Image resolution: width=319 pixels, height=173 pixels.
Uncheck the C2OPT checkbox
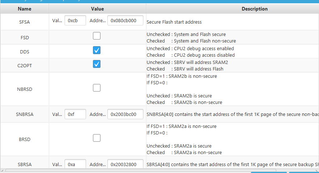point(97,64)
